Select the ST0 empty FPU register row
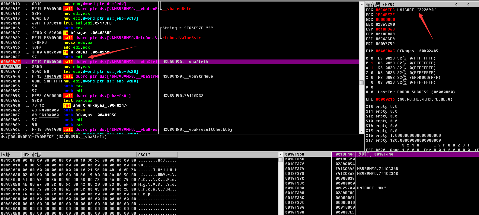The image size is (479, 215). (382, 107)
